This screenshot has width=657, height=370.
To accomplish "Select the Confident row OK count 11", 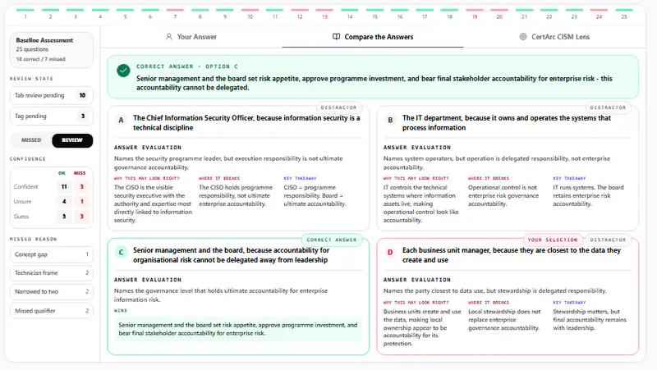I will coord(64,187).
